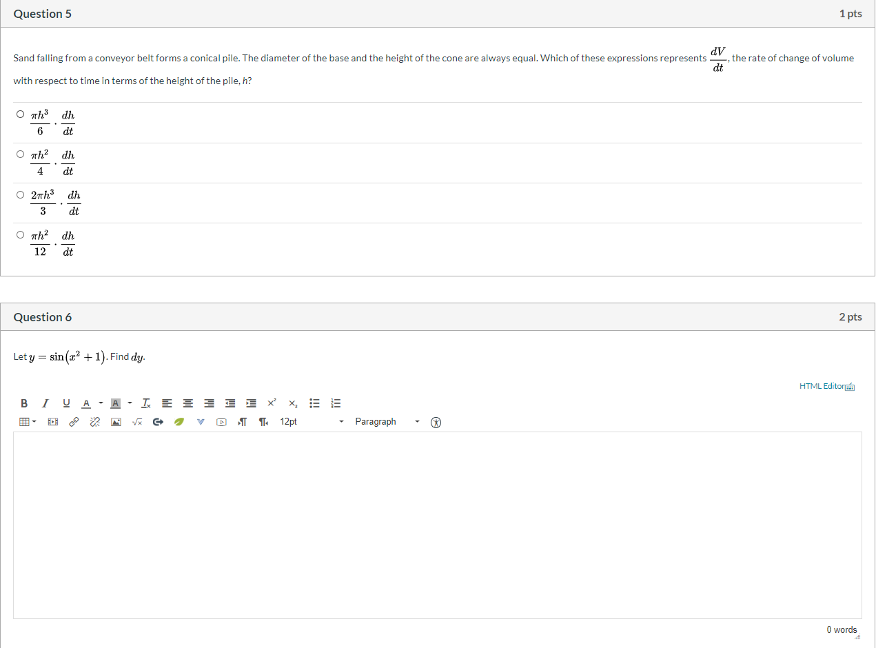Apply italic formatting
This screenshot has width=876, height=648.
click(45, 403)
